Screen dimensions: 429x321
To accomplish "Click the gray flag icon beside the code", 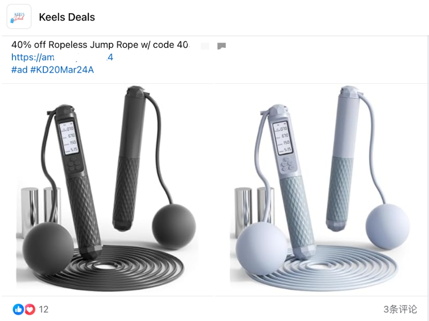I will [x=221, y=46].
